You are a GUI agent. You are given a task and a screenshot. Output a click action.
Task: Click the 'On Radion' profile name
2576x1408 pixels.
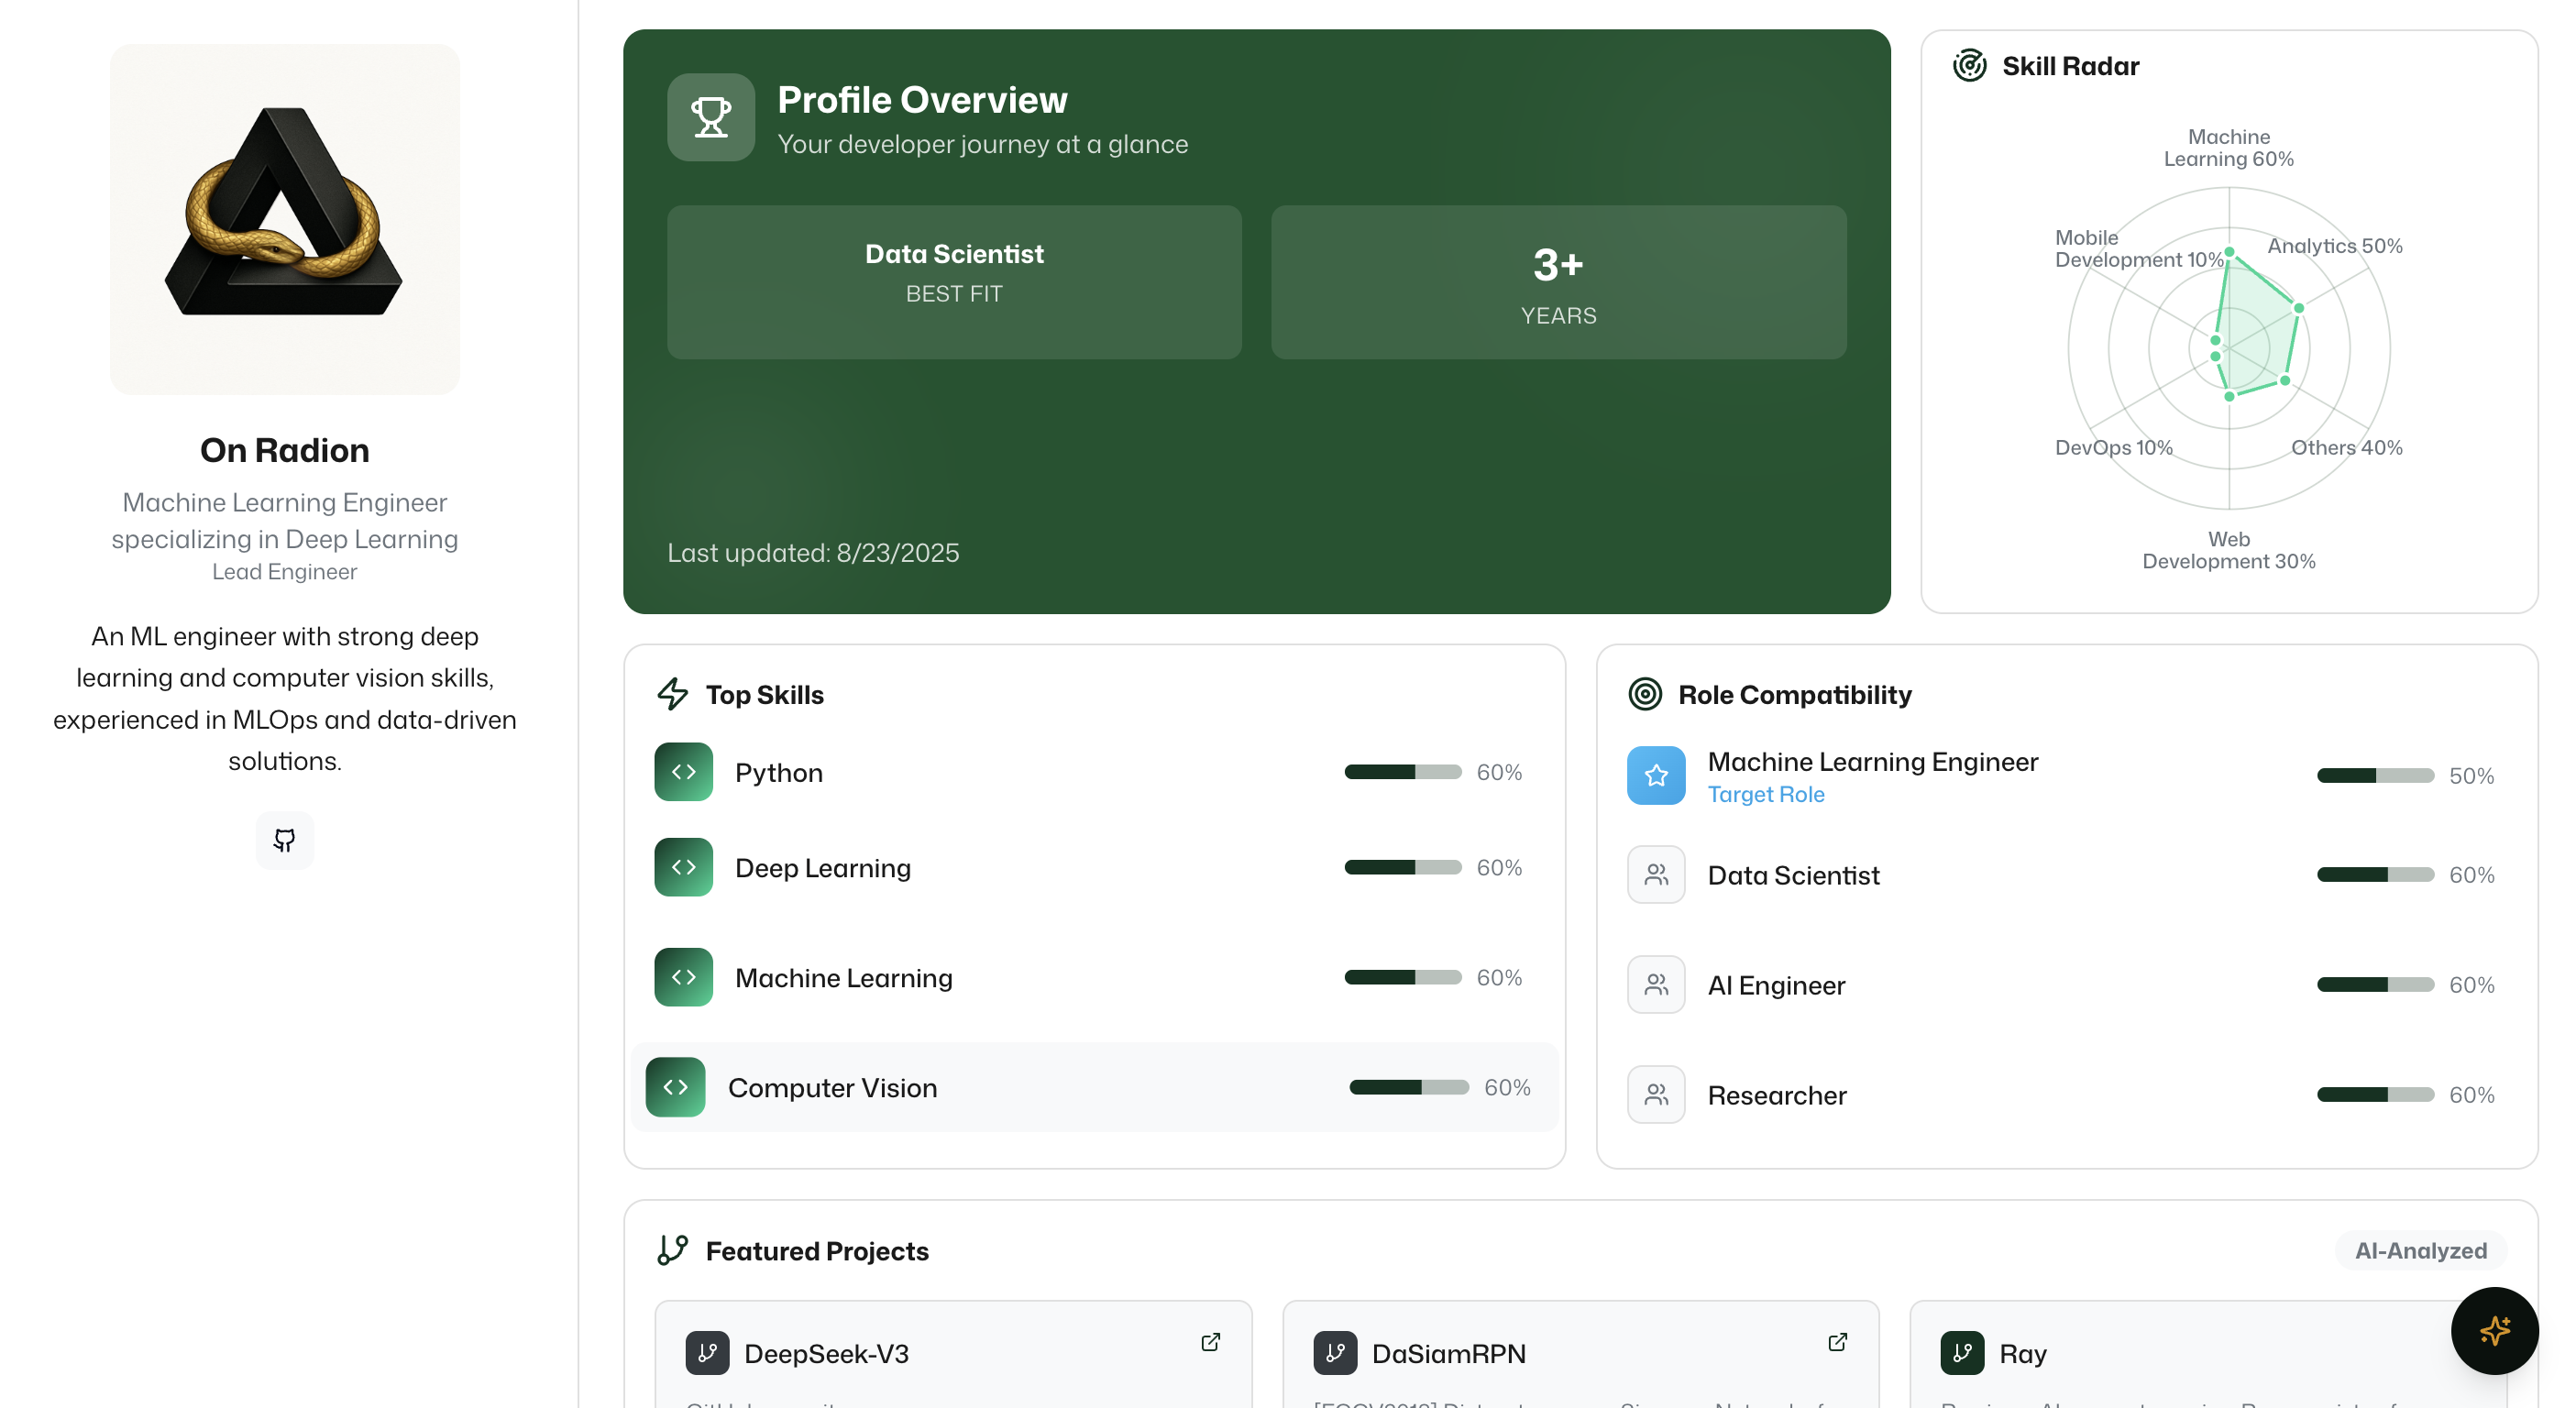(284, 450)
